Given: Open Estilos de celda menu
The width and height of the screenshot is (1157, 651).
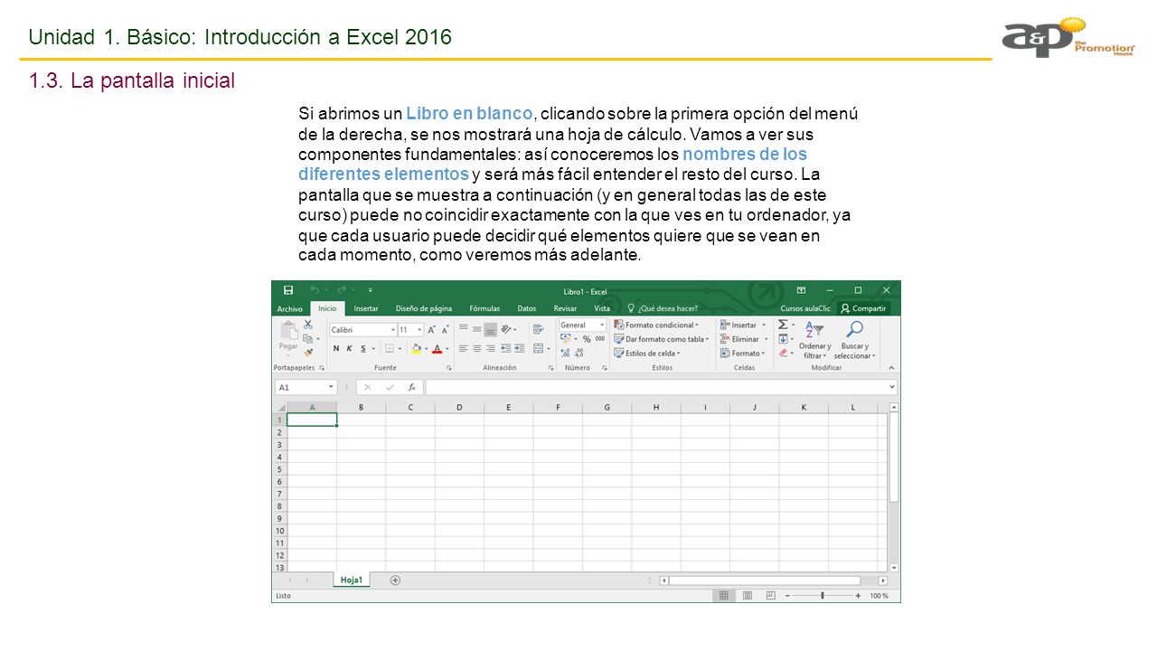Looking at the screenshot, I should coord(647,354).
